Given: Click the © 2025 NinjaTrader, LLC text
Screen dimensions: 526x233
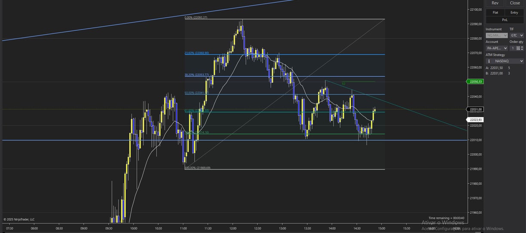Looking at the screenshot, I should 19,219.
